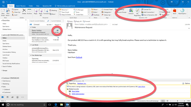The height and width of the screenshot is (107, 191).
Task: Follow the Outlook link in email signature
Action: (x=79, y=57)
